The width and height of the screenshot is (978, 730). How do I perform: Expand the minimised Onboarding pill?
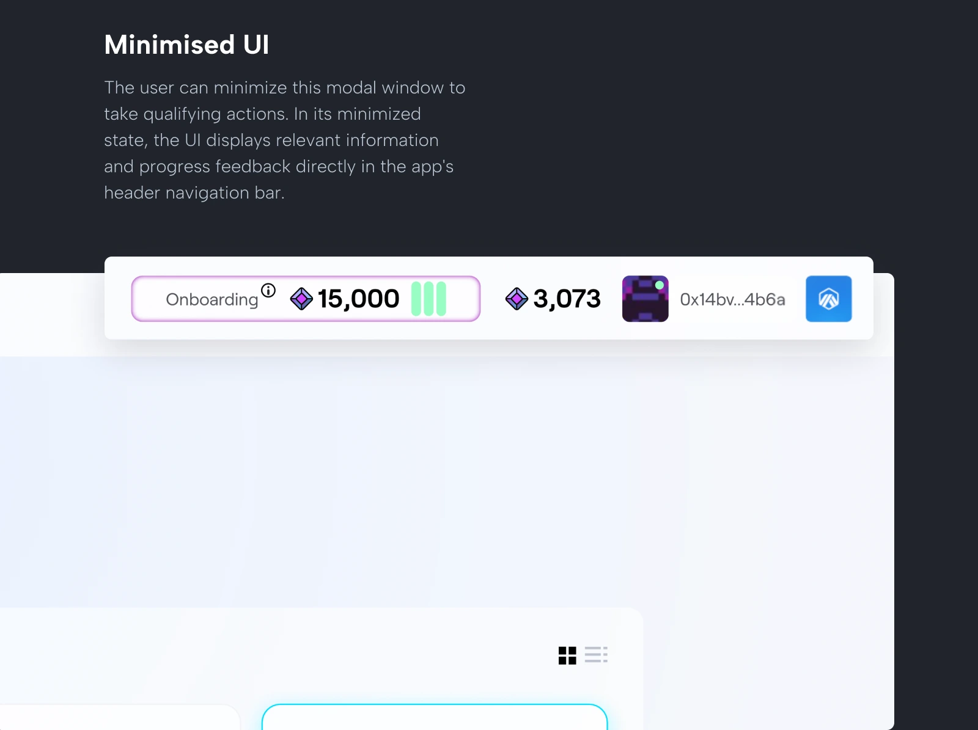pyautogui.click(x=306, y=299)
